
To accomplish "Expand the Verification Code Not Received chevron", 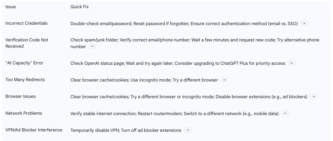I will pos(92,46).
